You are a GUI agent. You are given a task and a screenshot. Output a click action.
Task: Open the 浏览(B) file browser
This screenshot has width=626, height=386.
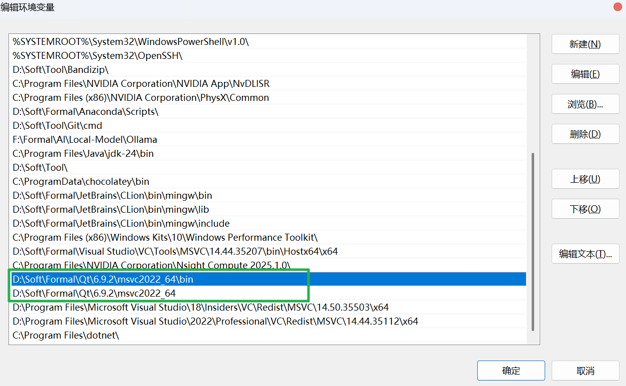585,104
